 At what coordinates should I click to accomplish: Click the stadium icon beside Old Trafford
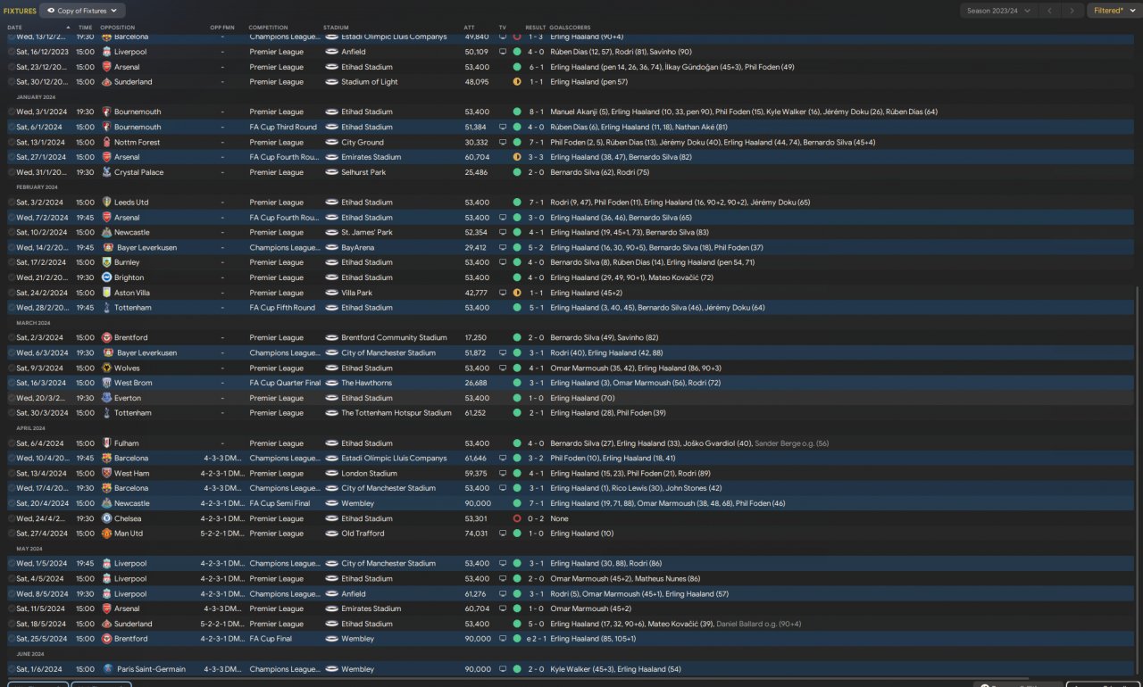point(331,534)
